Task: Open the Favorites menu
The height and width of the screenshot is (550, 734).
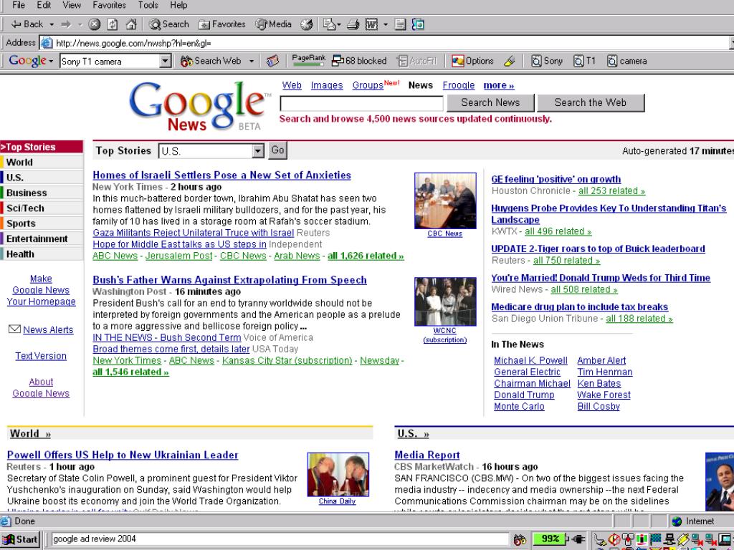Action: point(109,5)
